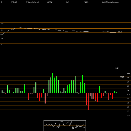Viewport: 131px width, 131px height.
Task: Click the RSI axis label 70
Action: point(2,30)
